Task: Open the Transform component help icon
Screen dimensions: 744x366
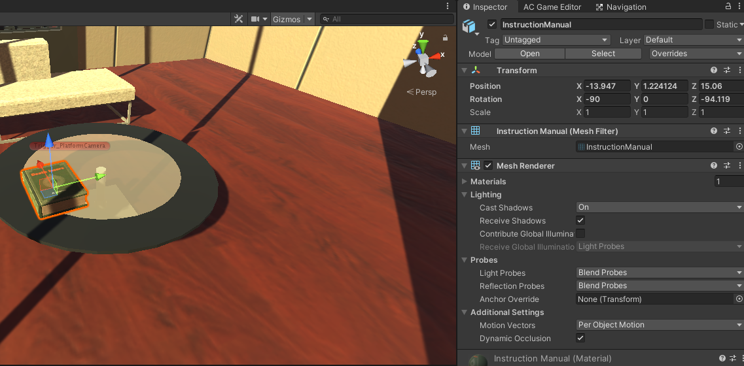Action: (x=714, y=70)
